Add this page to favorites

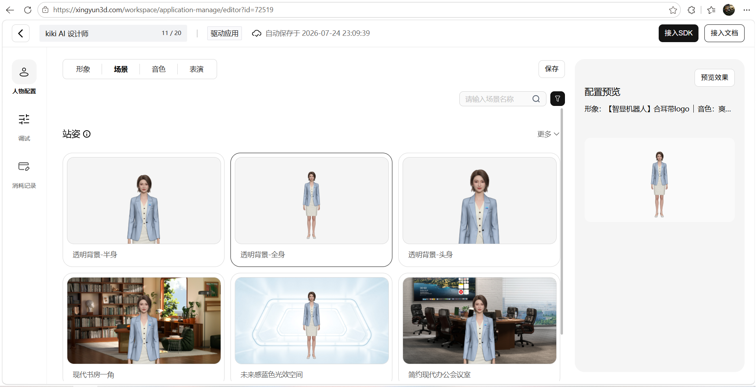pos(673,10)
